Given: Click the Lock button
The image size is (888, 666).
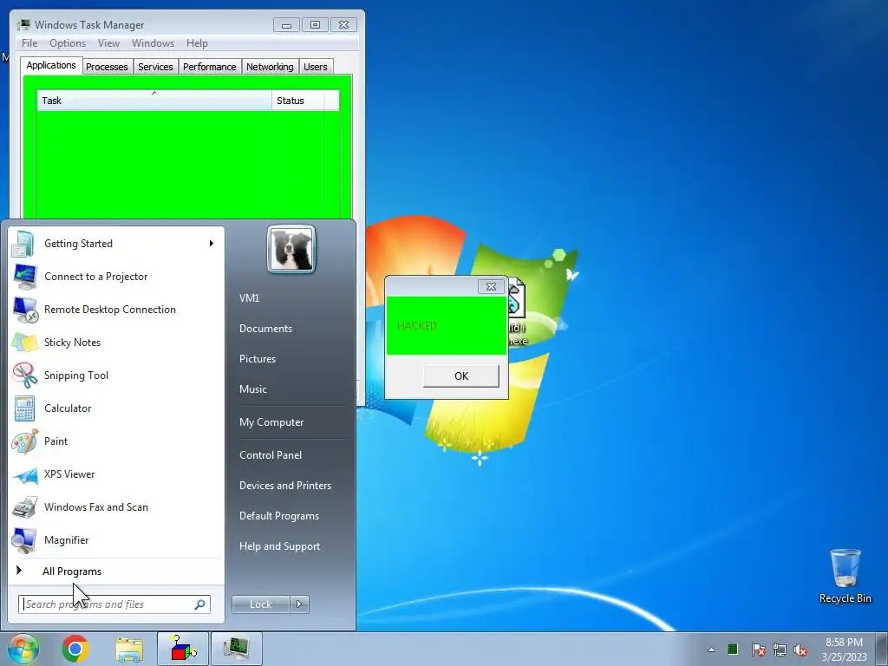Looking at the screenshot, I should tap(260, 604).
